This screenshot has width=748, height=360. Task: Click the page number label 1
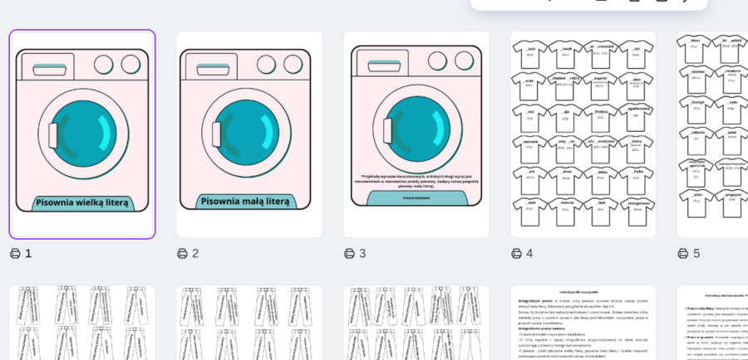28,254
